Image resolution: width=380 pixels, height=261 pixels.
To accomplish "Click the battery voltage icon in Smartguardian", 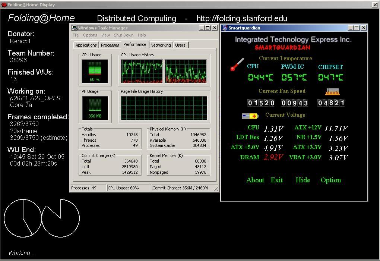I will tap(250, 116).
